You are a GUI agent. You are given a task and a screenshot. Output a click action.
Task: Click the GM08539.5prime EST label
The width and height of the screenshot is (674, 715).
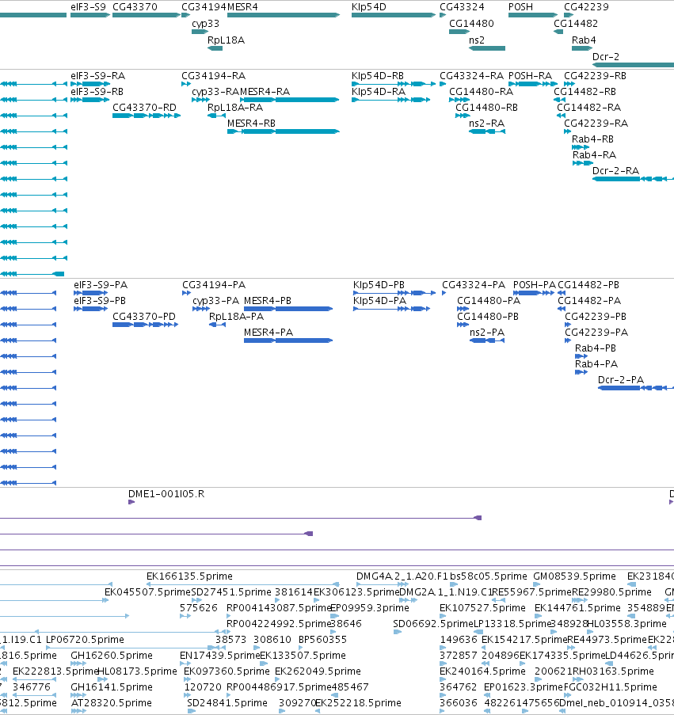(574, 576)
